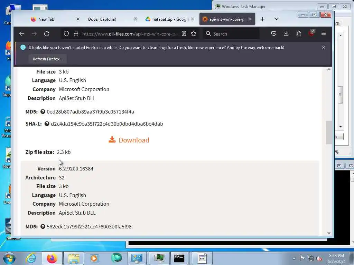The width and height of the screenshot is (354, 265).
Task: Open the Firefox downloads panel icon
Action: point(286,33)
